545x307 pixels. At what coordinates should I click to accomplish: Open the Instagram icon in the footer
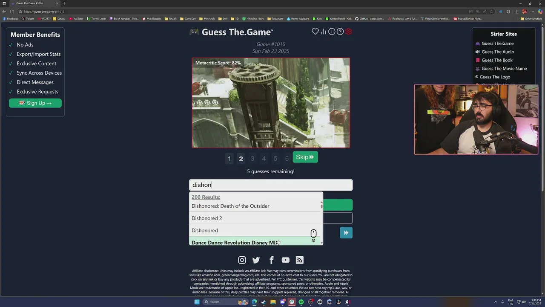tap(242, 260)
